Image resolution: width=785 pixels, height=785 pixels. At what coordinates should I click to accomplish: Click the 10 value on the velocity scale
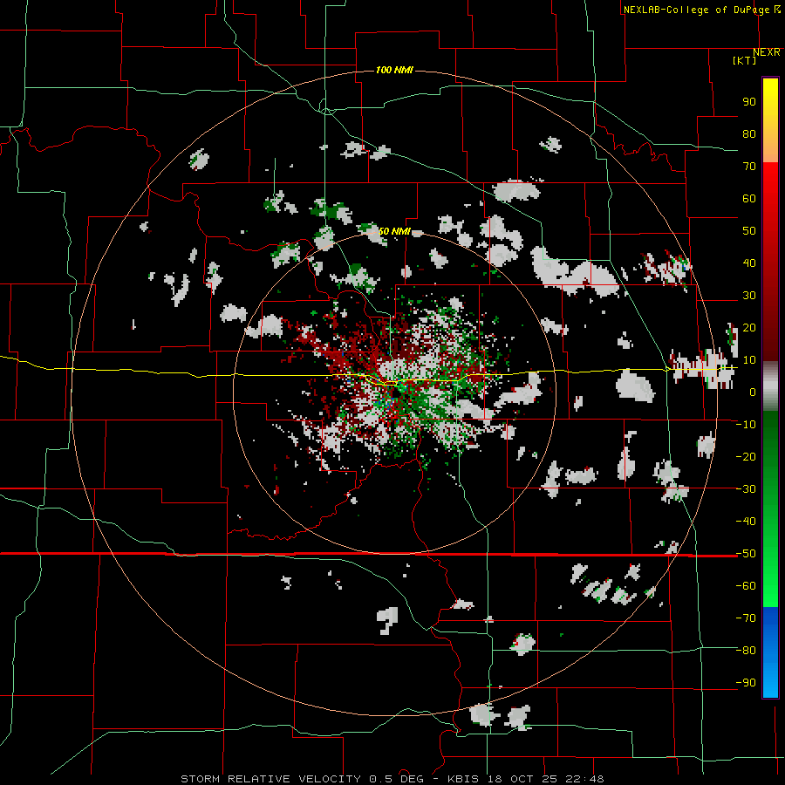tap(749, 360)
